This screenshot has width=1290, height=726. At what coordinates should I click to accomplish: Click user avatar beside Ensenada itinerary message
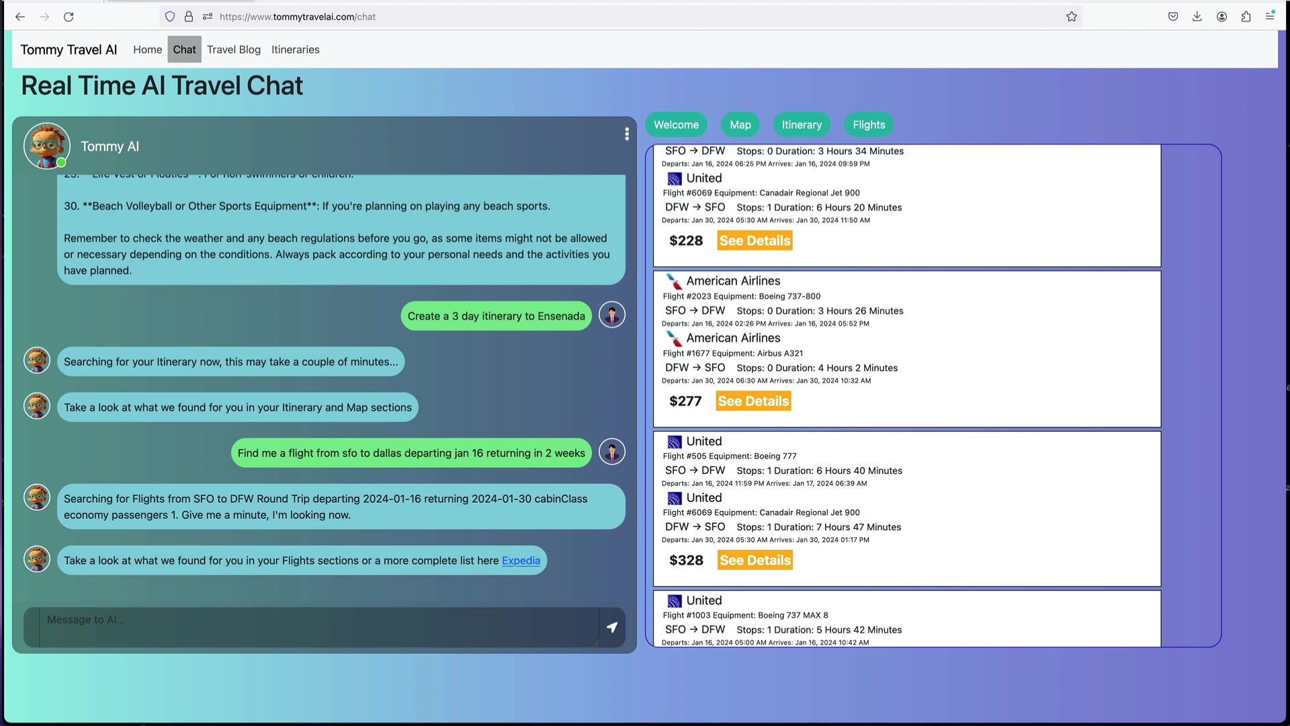612,315
